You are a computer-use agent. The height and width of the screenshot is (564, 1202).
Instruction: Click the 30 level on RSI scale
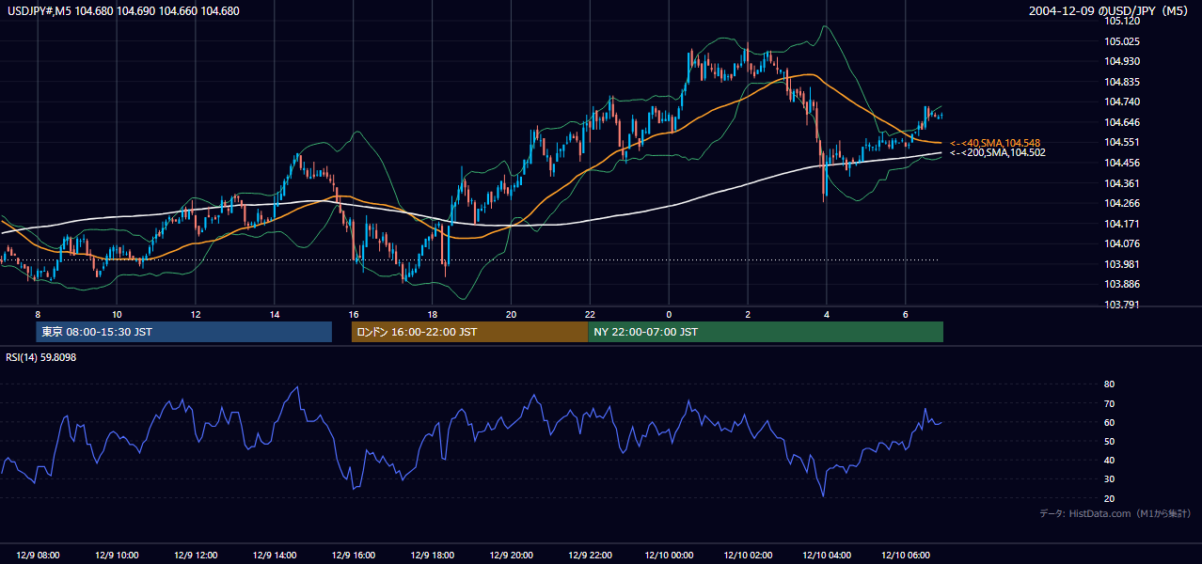[1109, 479]
